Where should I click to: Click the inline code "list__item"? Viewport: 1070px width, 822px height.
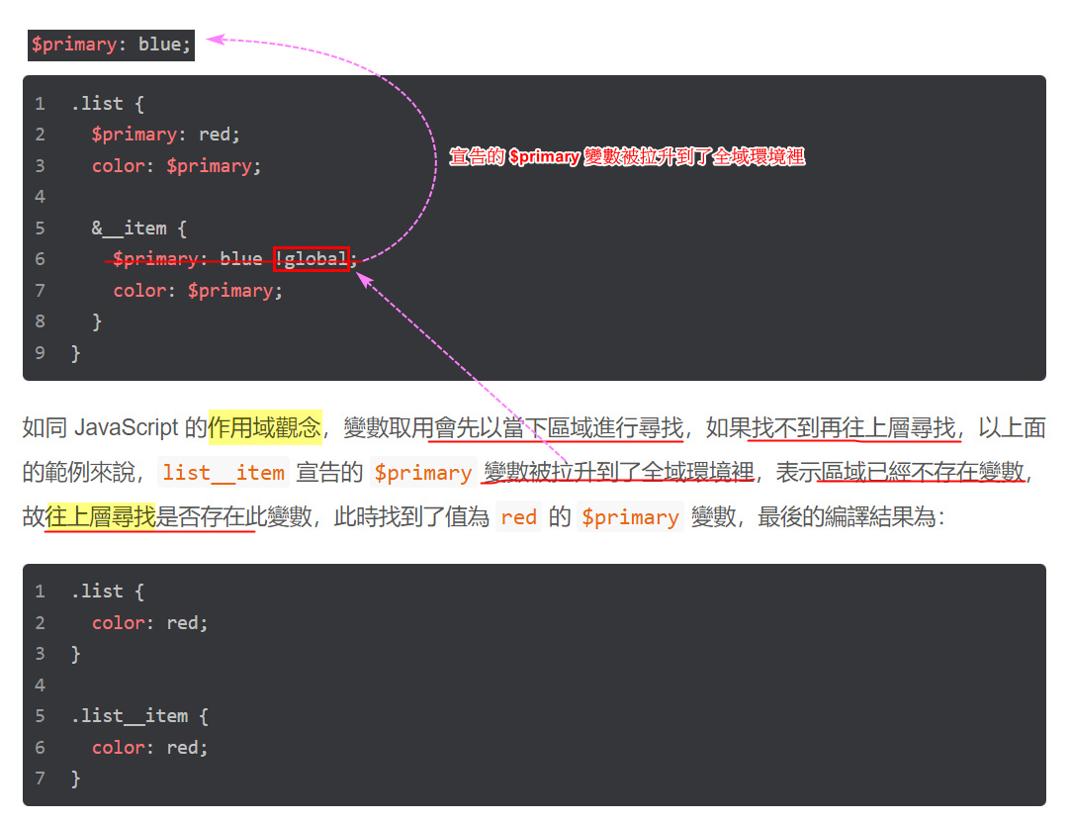[x=223, y=473]
